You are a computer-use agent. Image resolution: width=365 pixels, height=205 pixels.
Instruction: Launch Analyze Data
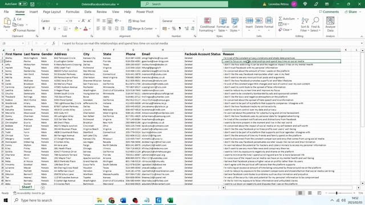[330, 24]
